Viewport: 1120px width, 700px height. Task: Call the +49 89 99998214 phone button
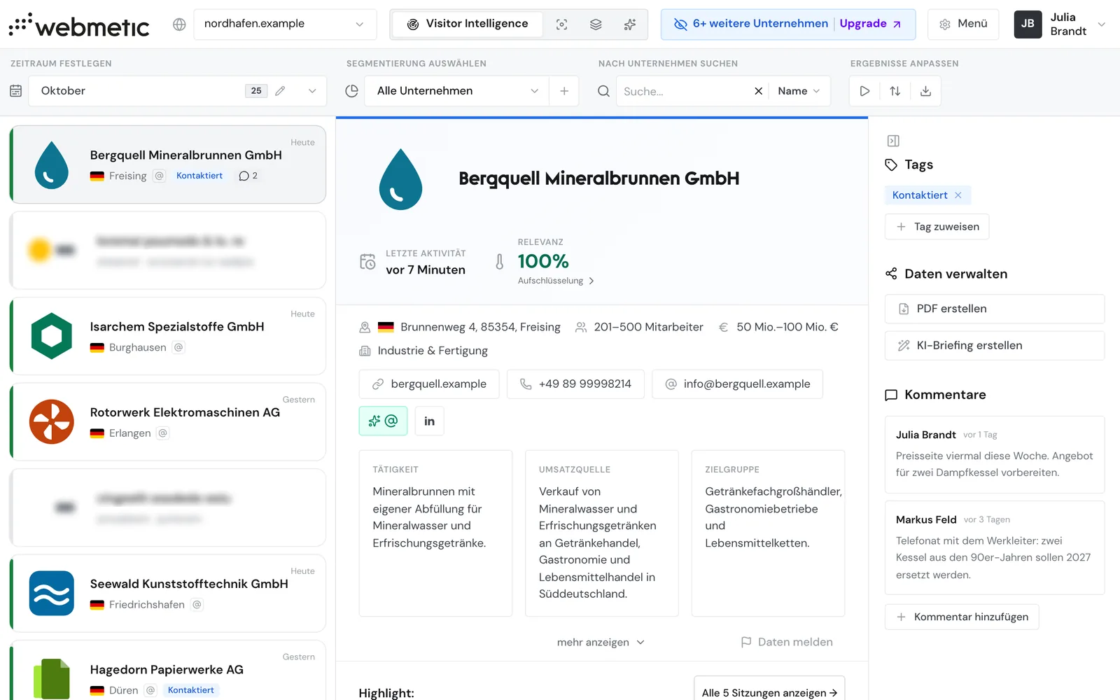[575, 384]
